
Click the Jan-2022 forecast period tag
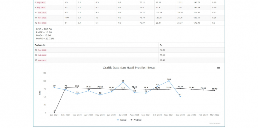click(42, 50)
